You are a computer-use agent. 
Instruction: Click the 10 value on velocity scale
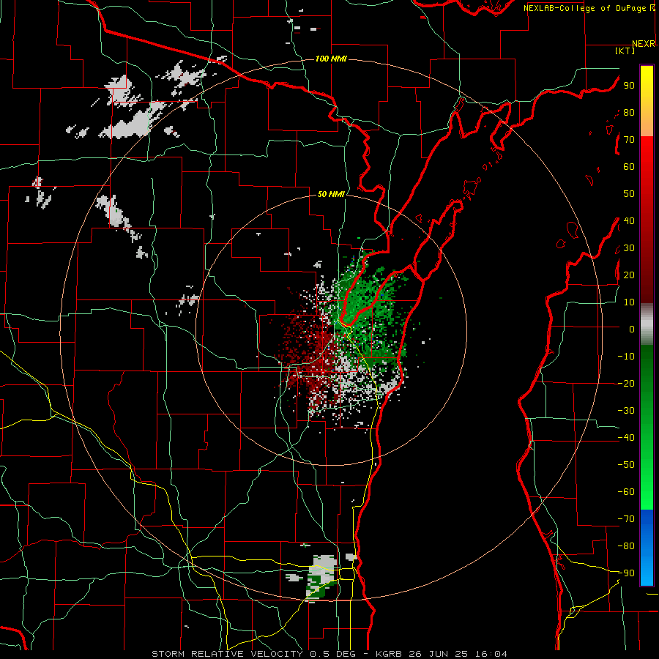pyautogui.click(x=629, y=302)
